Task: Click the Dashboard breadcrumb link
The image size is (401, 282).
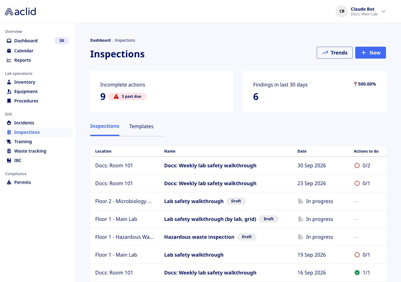Action: (x=100, y=40)
